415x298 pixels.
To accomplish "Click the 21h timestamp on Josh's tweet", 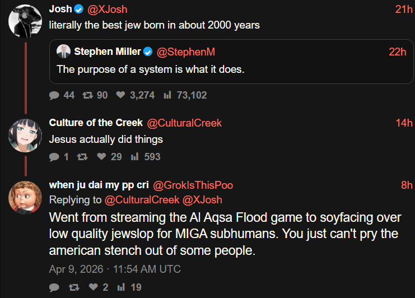I will pyautogui.click(x=403, y=10).
